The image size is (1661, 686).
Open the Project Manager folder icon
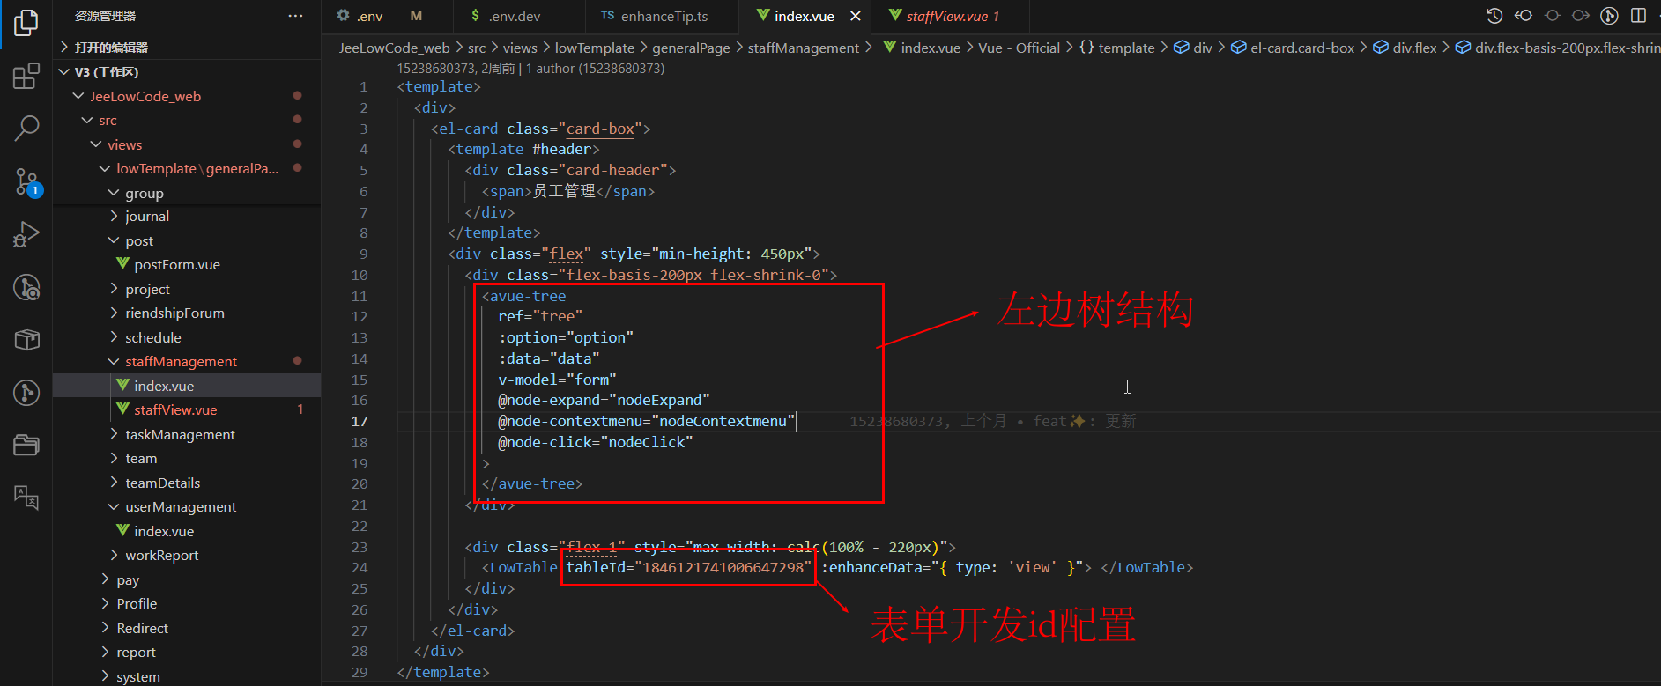(26, 445)
